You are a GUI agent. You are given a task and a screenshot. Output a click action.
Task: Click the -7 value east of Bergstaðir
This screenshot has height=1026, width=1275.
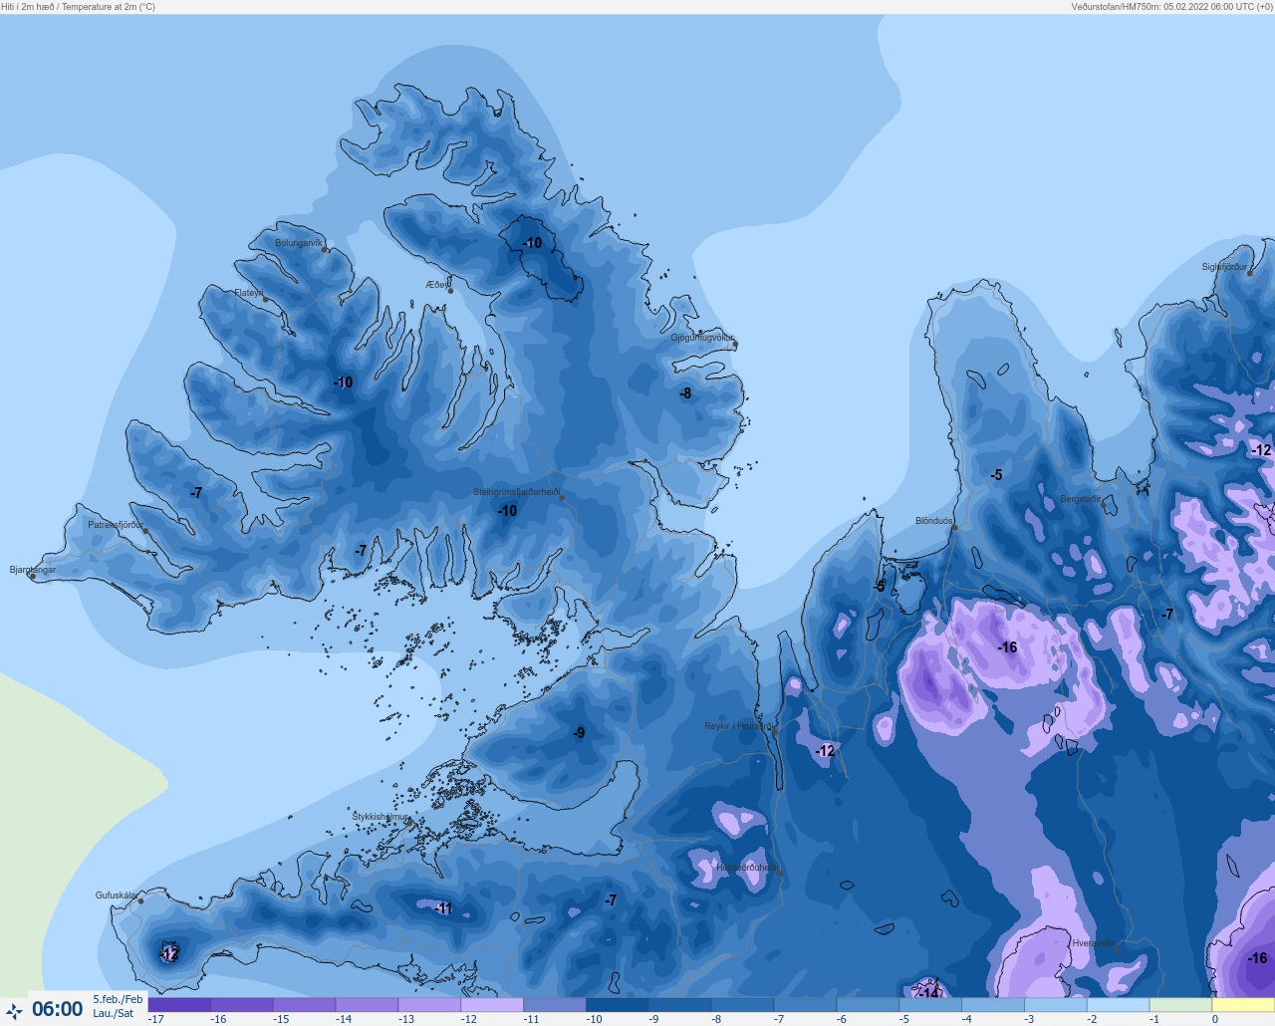[1167, 615]
